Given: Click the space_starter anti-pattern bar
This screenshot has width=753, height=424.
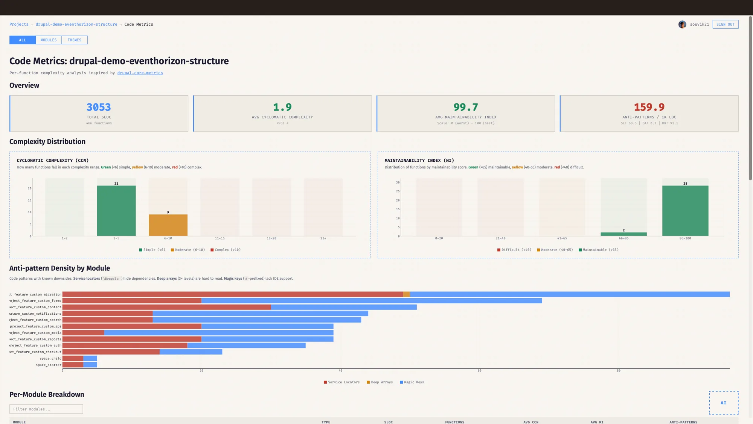Looking at the screenshot, I should click(x=80, y=365).
